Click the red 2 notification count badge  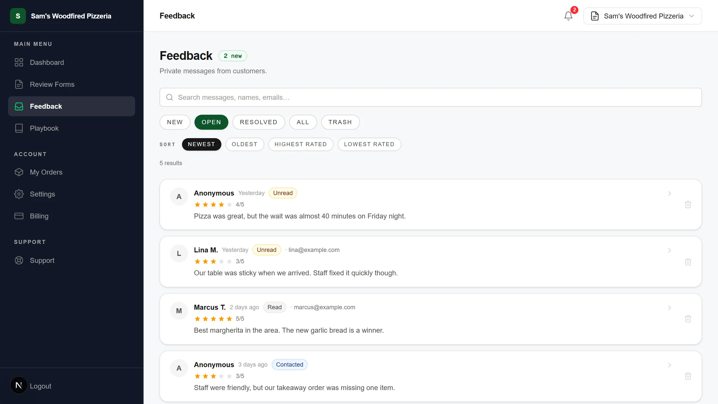pyautogui.click(x=574, y=10)
